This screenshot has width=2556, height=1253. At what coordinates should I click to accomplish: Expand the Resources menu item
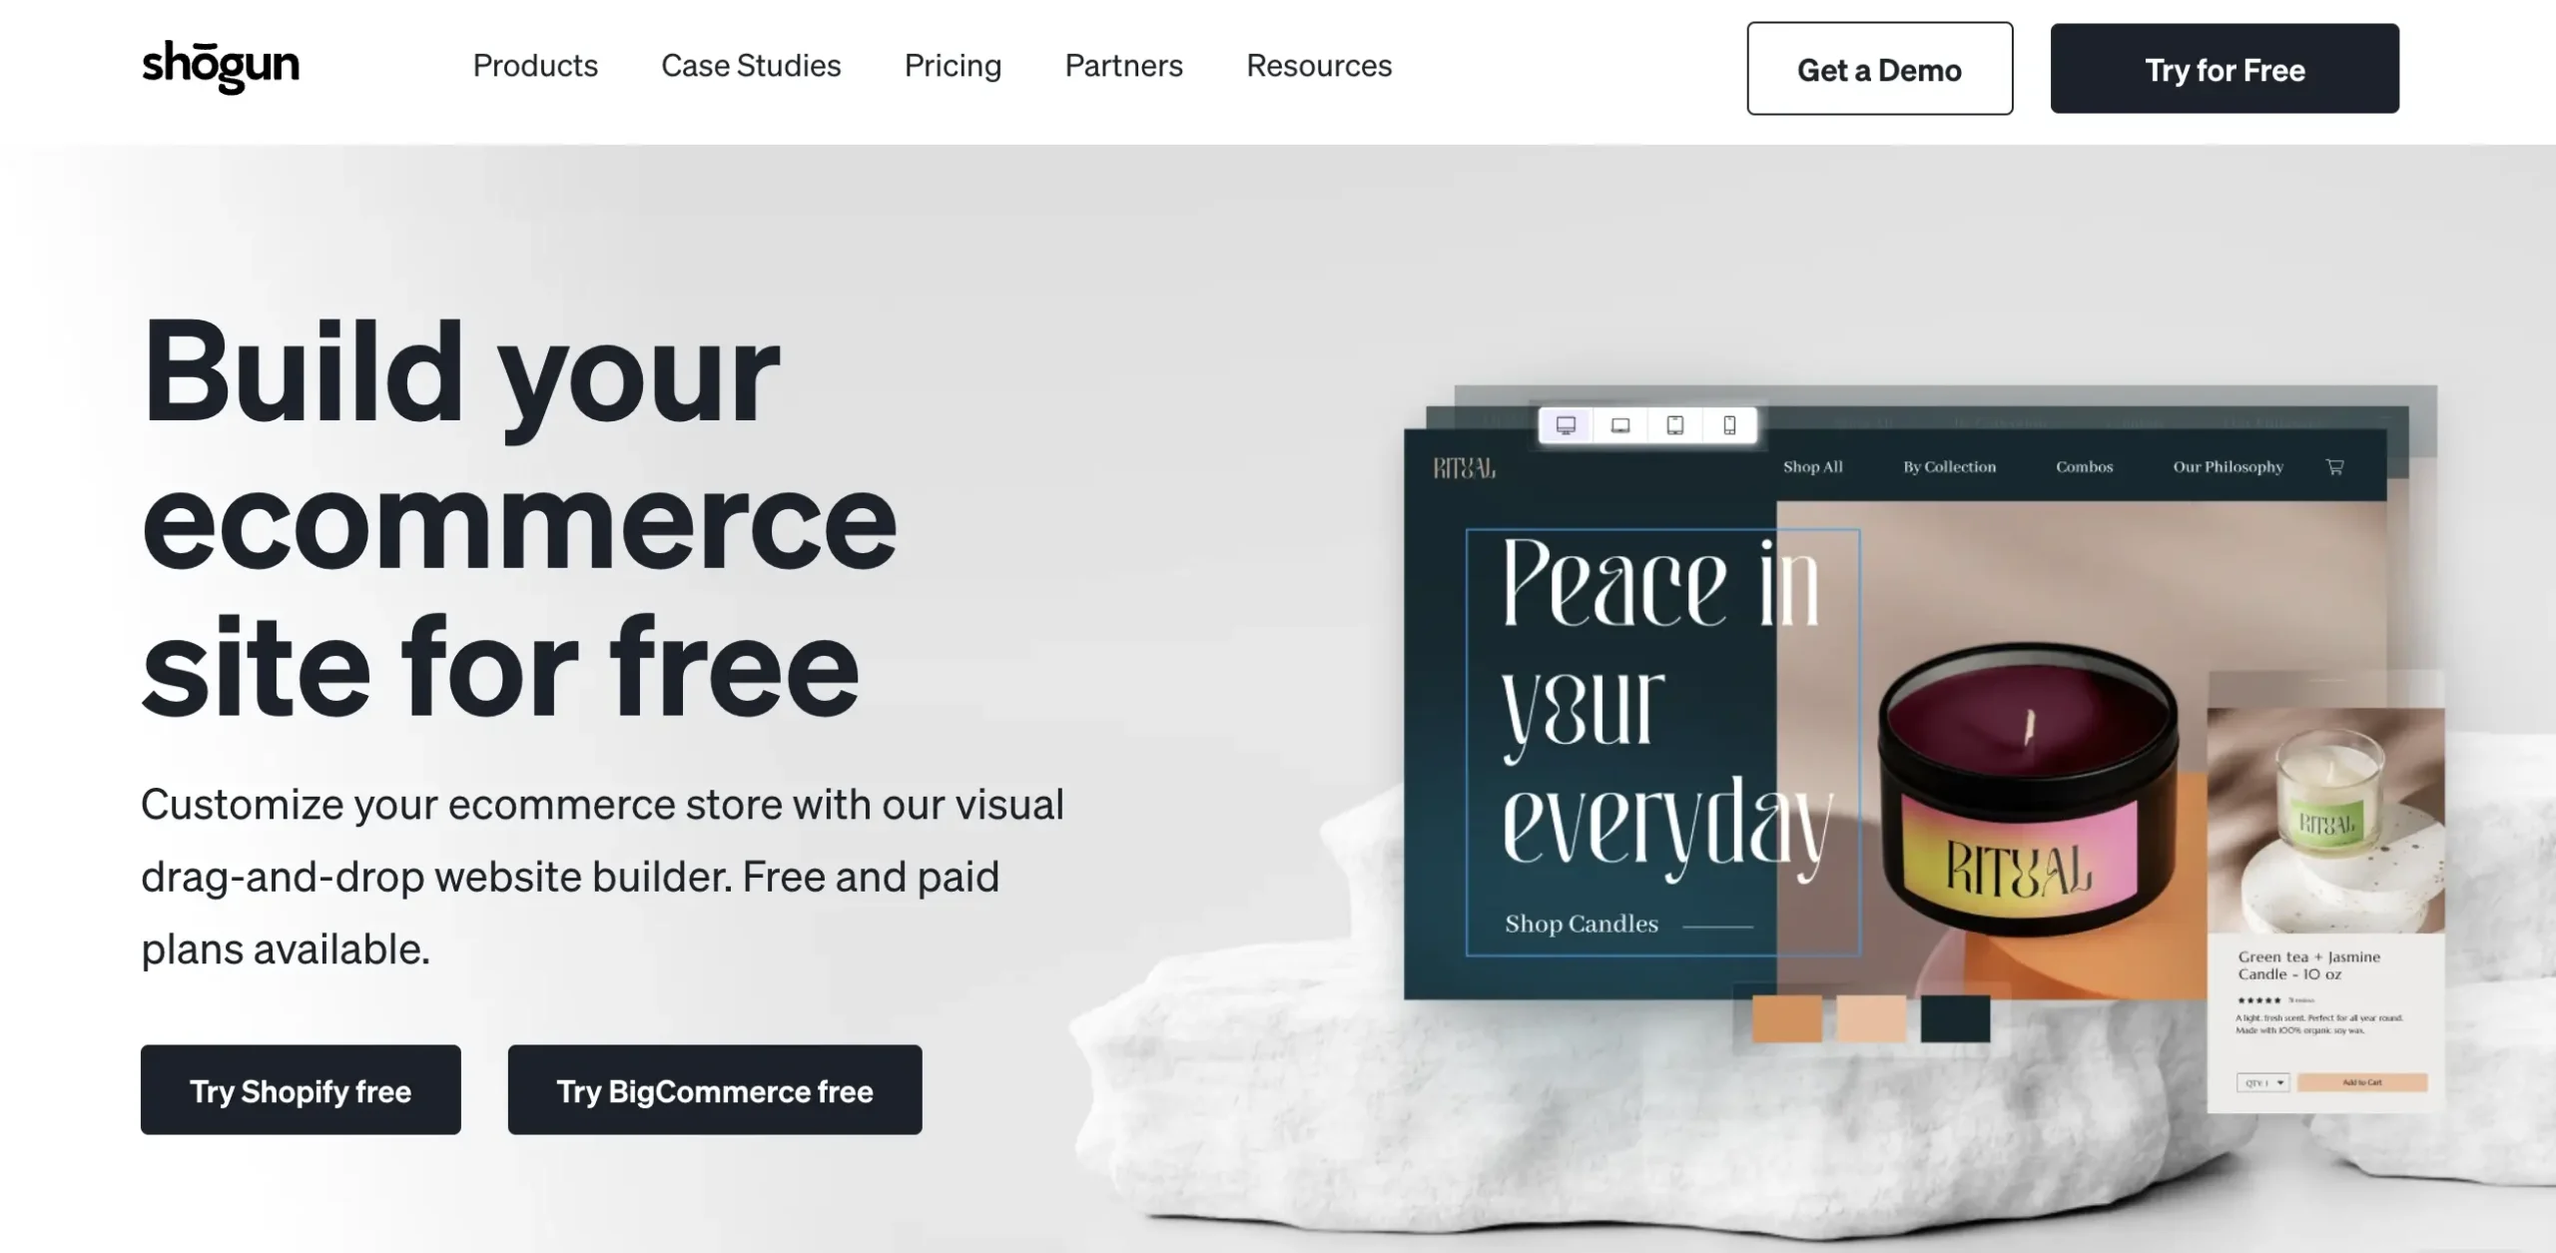tap(1319, 65)
